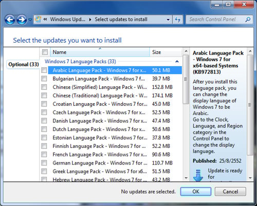Open the Optional (33) tab
Image resolution: width=257 pixels, height=206 pixels.
[x=23, y=64]
